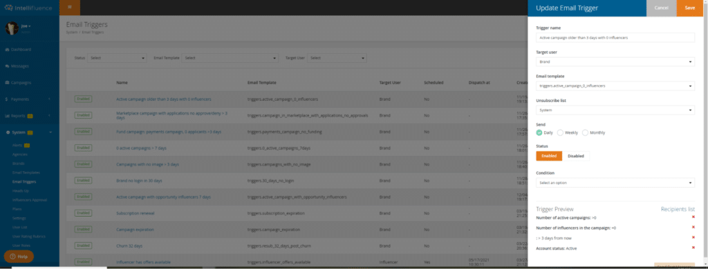The width and height of the screenshot is (708, 269).
Task: Select the Weekly send option
Action: 560,132
